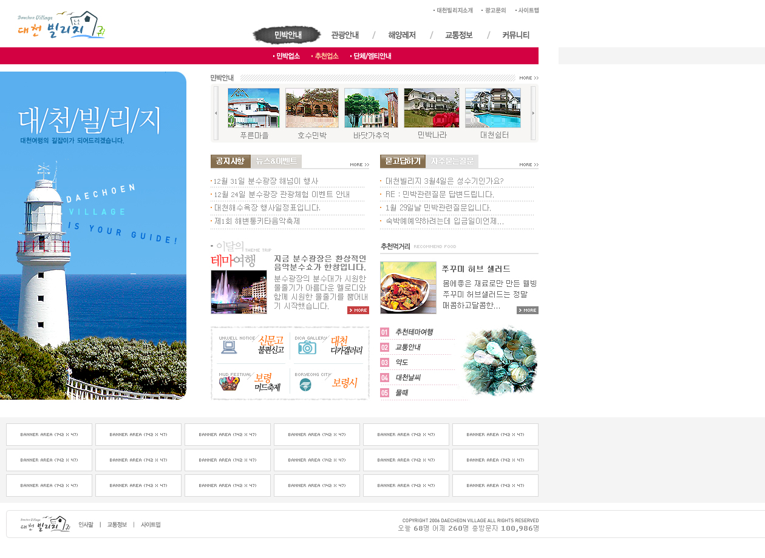The height and width of the screenshot is (558, 765).
Task: Open the 관광안내 main menu
Action: click(x=345, y=35)
